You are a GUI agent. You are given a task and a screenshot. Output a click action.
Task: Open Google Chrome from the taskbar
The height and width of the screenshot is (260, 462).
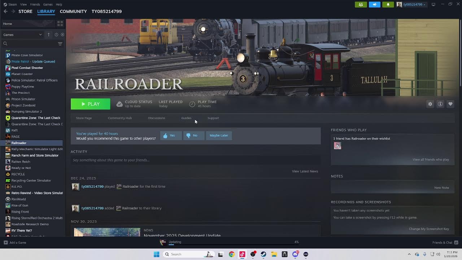[231, 254]
